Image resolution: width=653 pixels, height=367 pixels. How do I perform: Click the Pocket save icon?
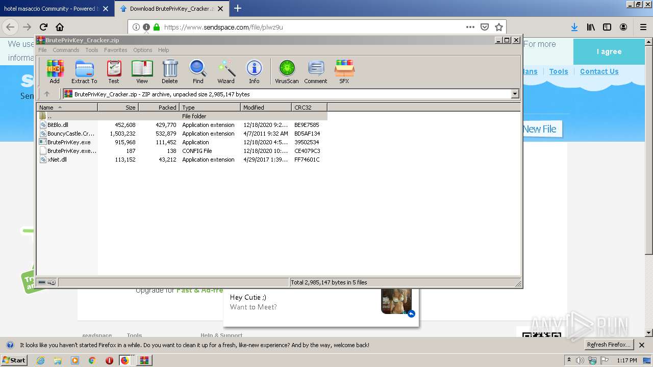pyautogui.click(x=485, y=27)
